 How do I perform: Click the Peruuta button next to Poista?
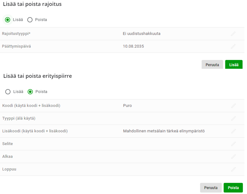pos(211,188)
